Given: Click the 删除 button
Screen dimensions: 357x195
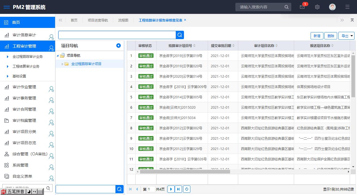Looking at the screenshot, I should point(331,36).
